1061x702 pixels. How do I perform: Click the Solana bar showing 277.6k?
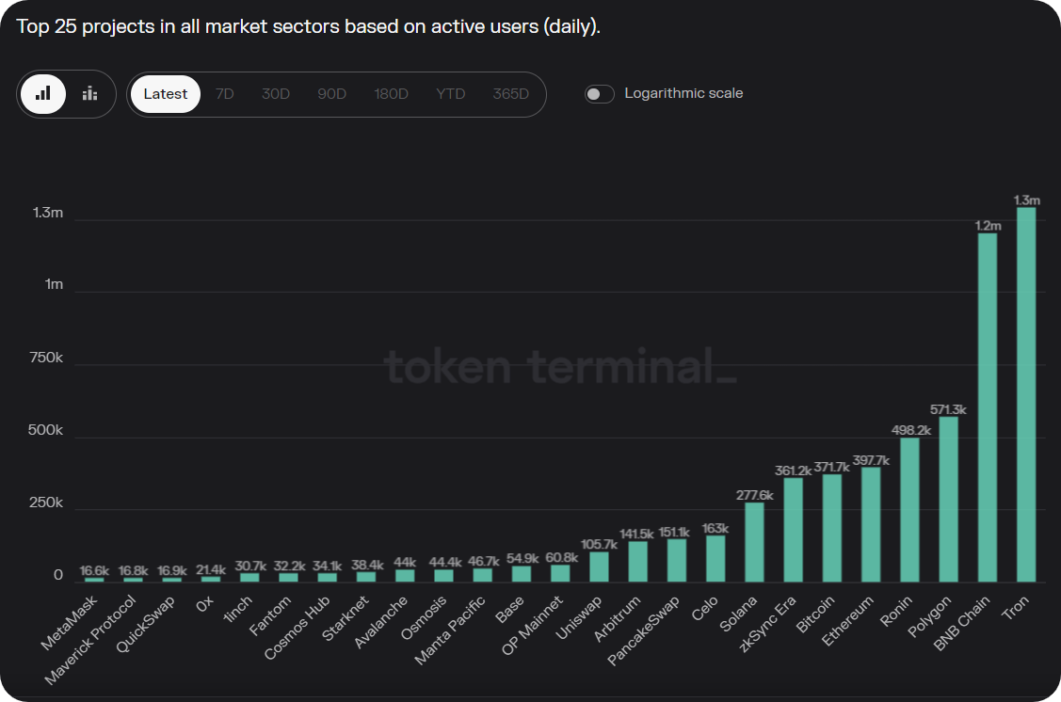coord(755,542)
